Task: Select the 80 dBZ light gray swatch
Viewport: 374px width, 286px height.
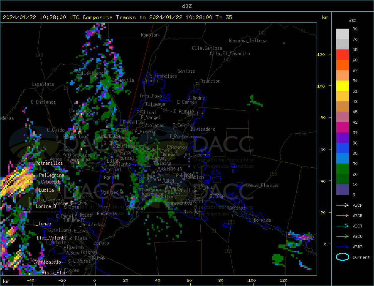Action: (x=342, y=34)
